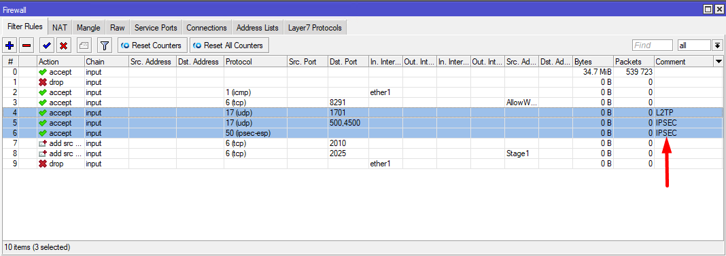Open the filter funnel icon
Image resolution: width=726 pixels, height=256 pixels.
point(105,45)
